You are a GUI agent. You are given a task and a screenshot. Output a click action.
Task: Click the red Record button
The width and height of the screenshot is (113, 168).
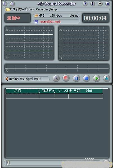pos(66,78)
